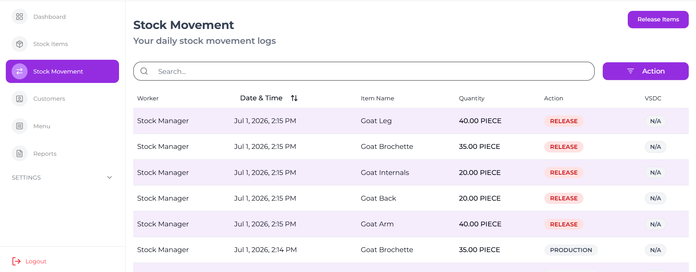Click the Jul 1, 2026, 2:14 PM timestamp

point(265,250)
